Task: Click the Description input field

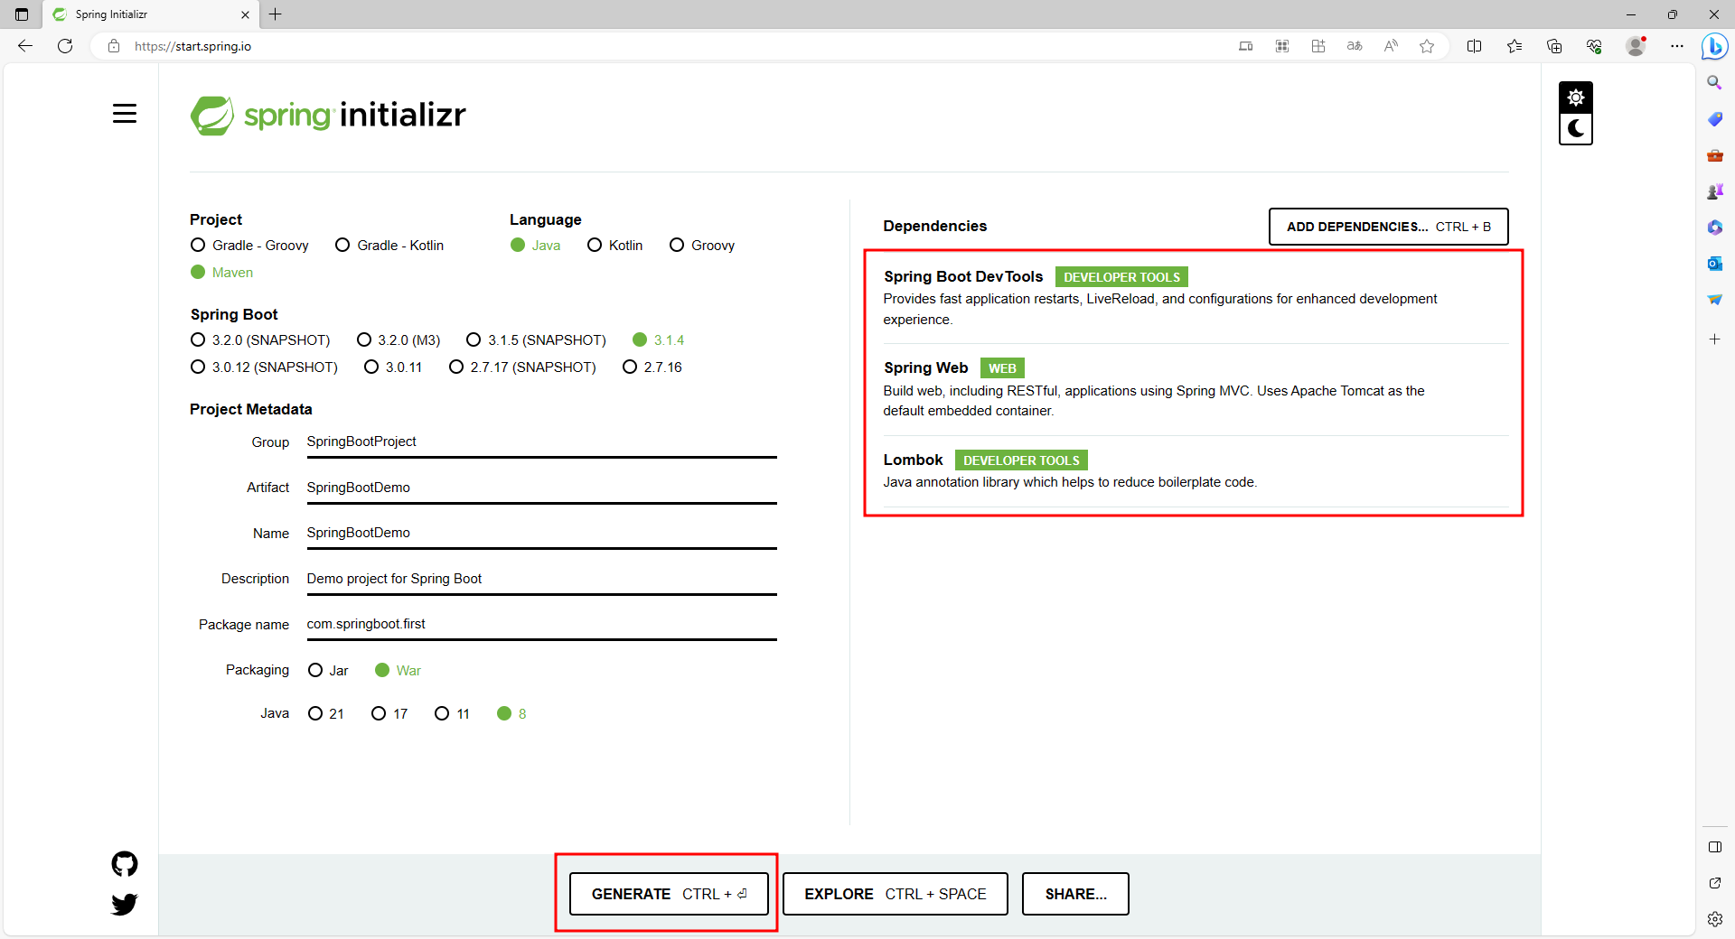Action: (541, 579)
